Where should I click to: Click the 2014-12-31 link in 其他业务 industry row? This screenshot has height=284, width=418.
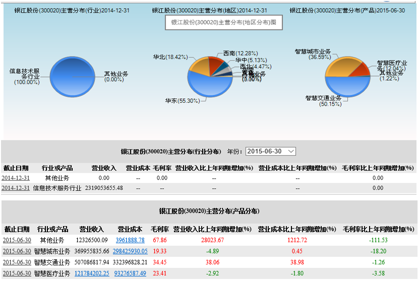tap(16, 178)
